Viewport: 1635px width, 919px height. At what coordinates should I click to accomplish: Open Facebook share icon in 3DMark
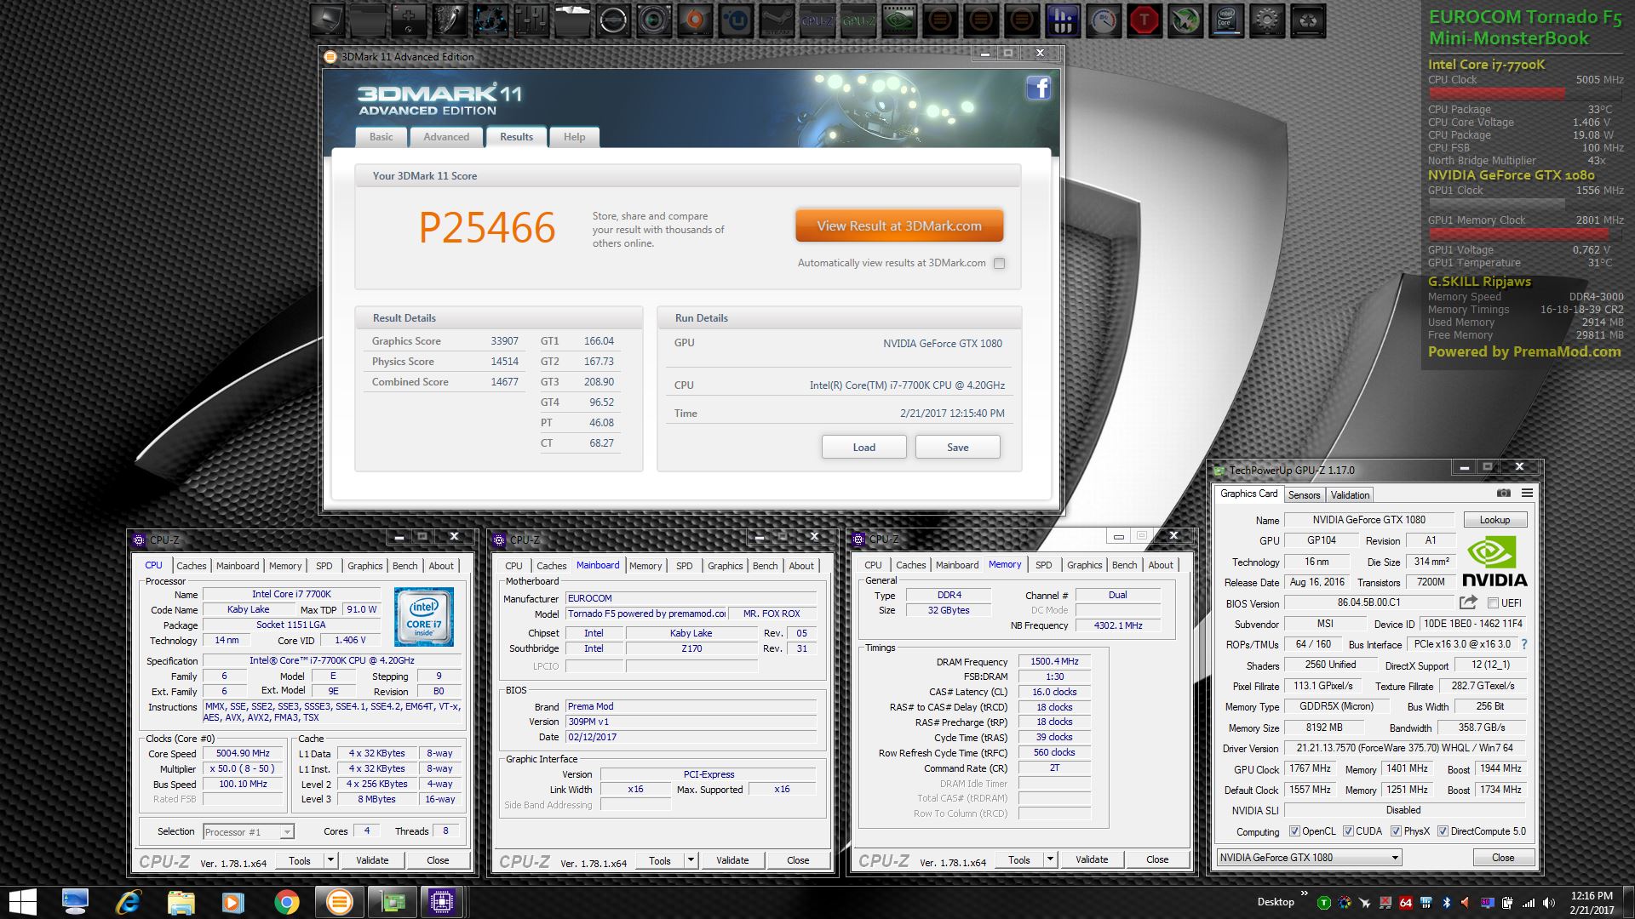click(1038, 88)
